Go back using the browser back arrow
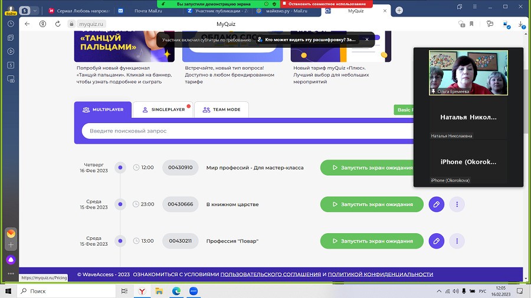Screen dimensions: 531x298 27,24
